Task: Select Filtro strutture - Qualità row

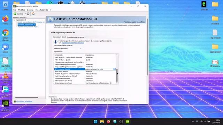Action: 85,60
